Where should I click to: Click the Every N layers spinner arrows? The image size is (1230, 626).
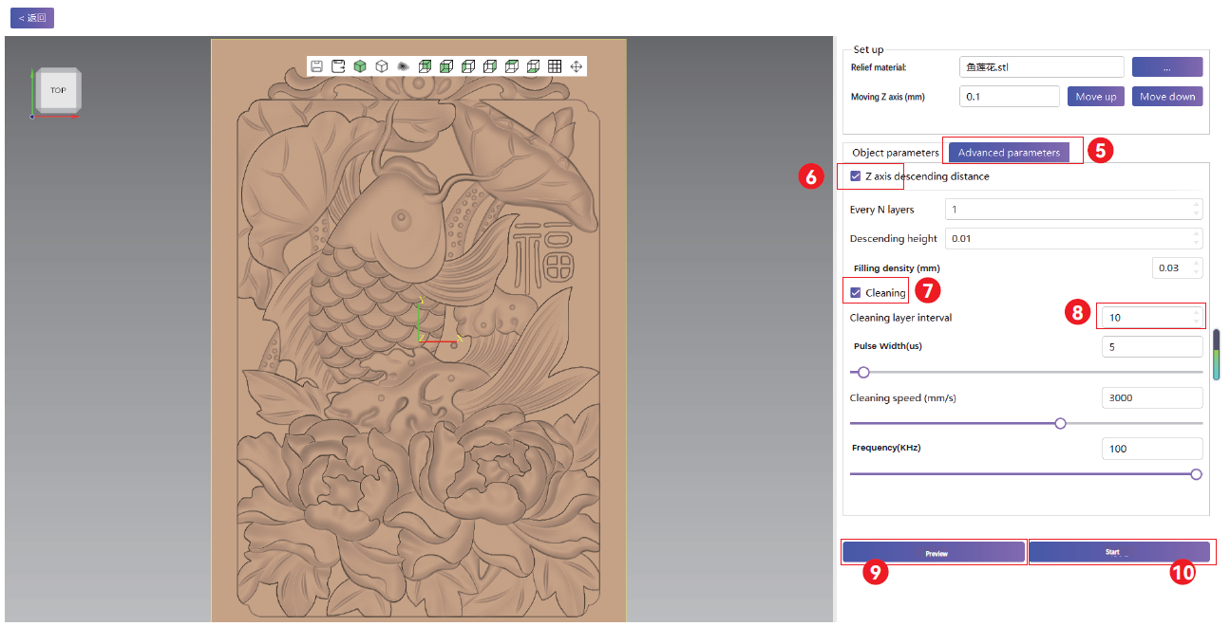pyautogui.click(x=1195, y=209)
